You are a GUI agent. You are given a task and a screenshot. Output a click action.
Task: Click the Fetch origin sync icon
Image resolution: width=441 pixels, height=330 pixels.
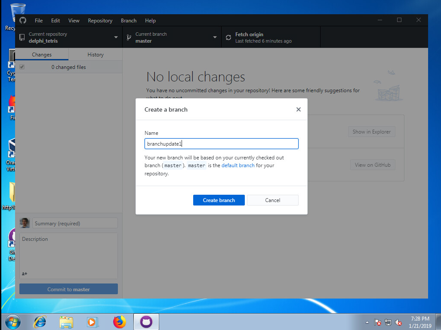click(x=228, y=37)
